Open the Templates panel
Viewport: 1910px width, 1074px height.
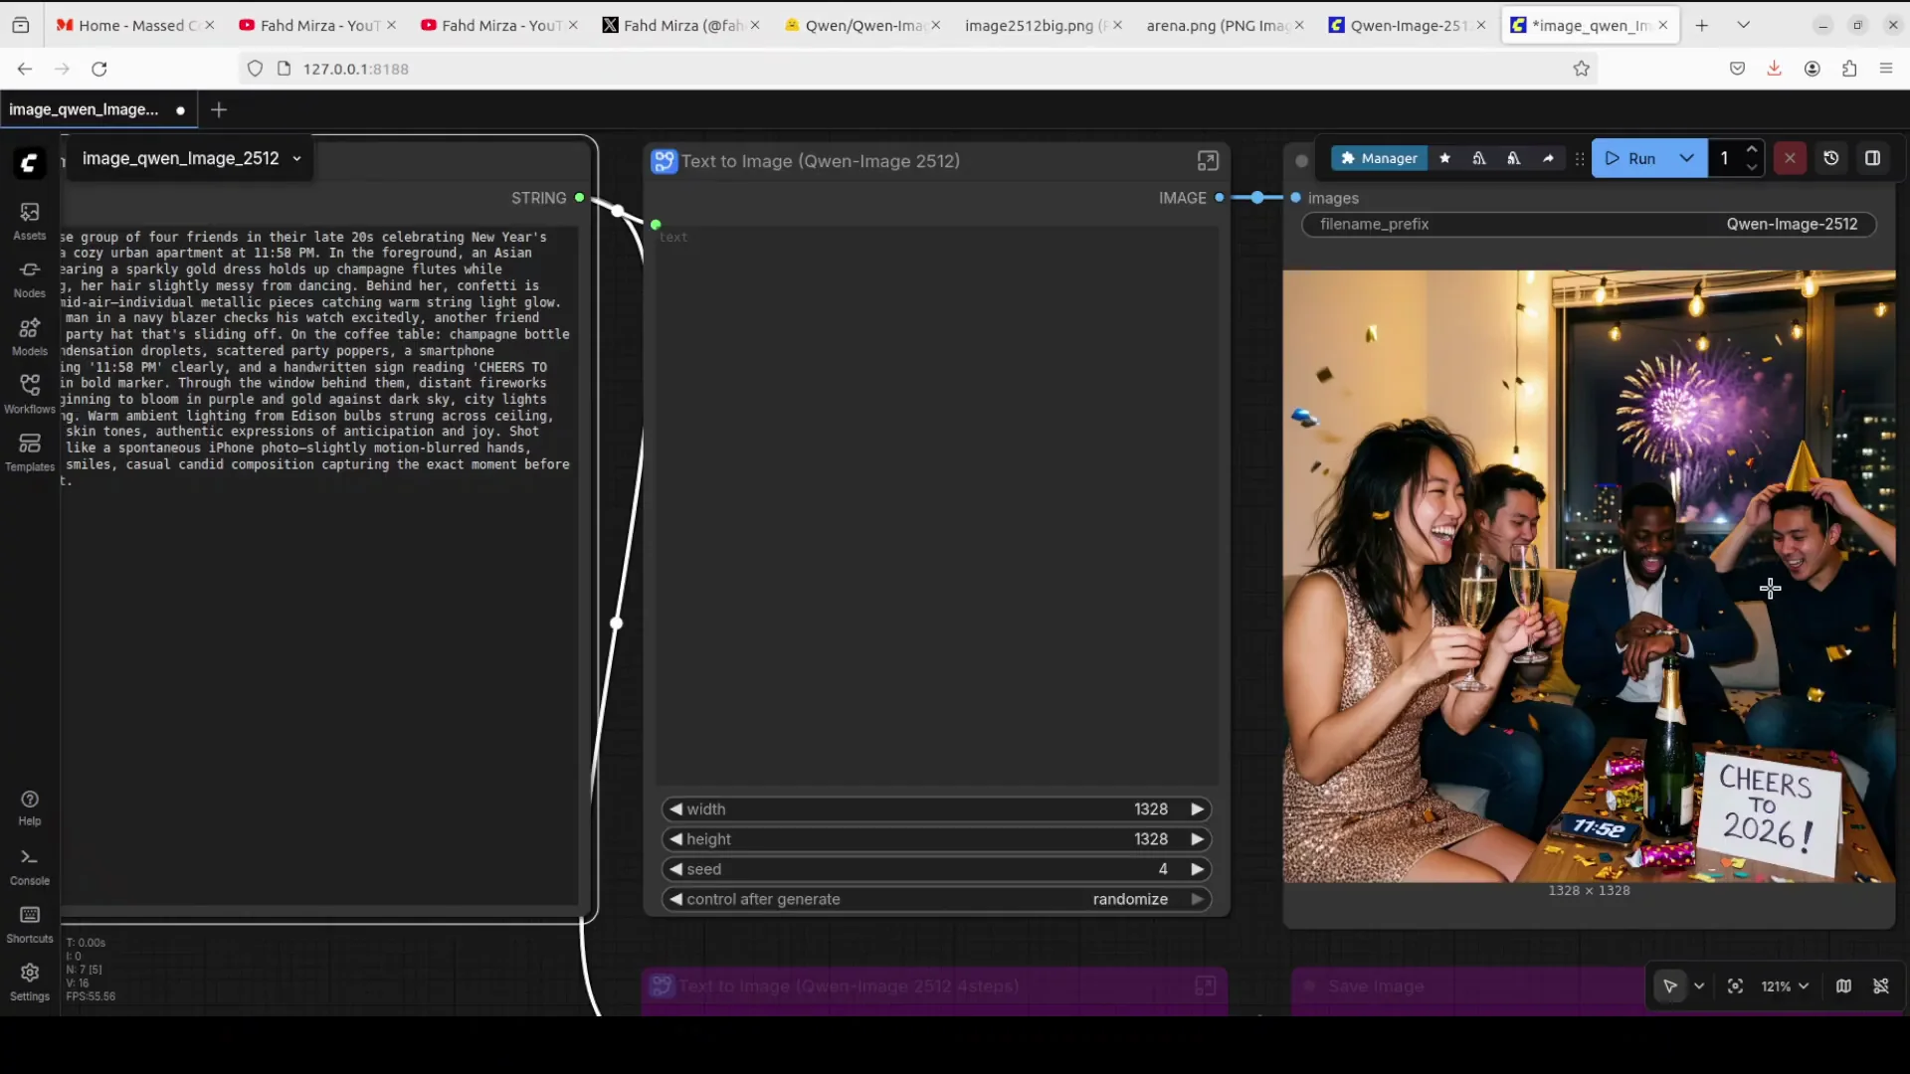click(x=29, y=450)
